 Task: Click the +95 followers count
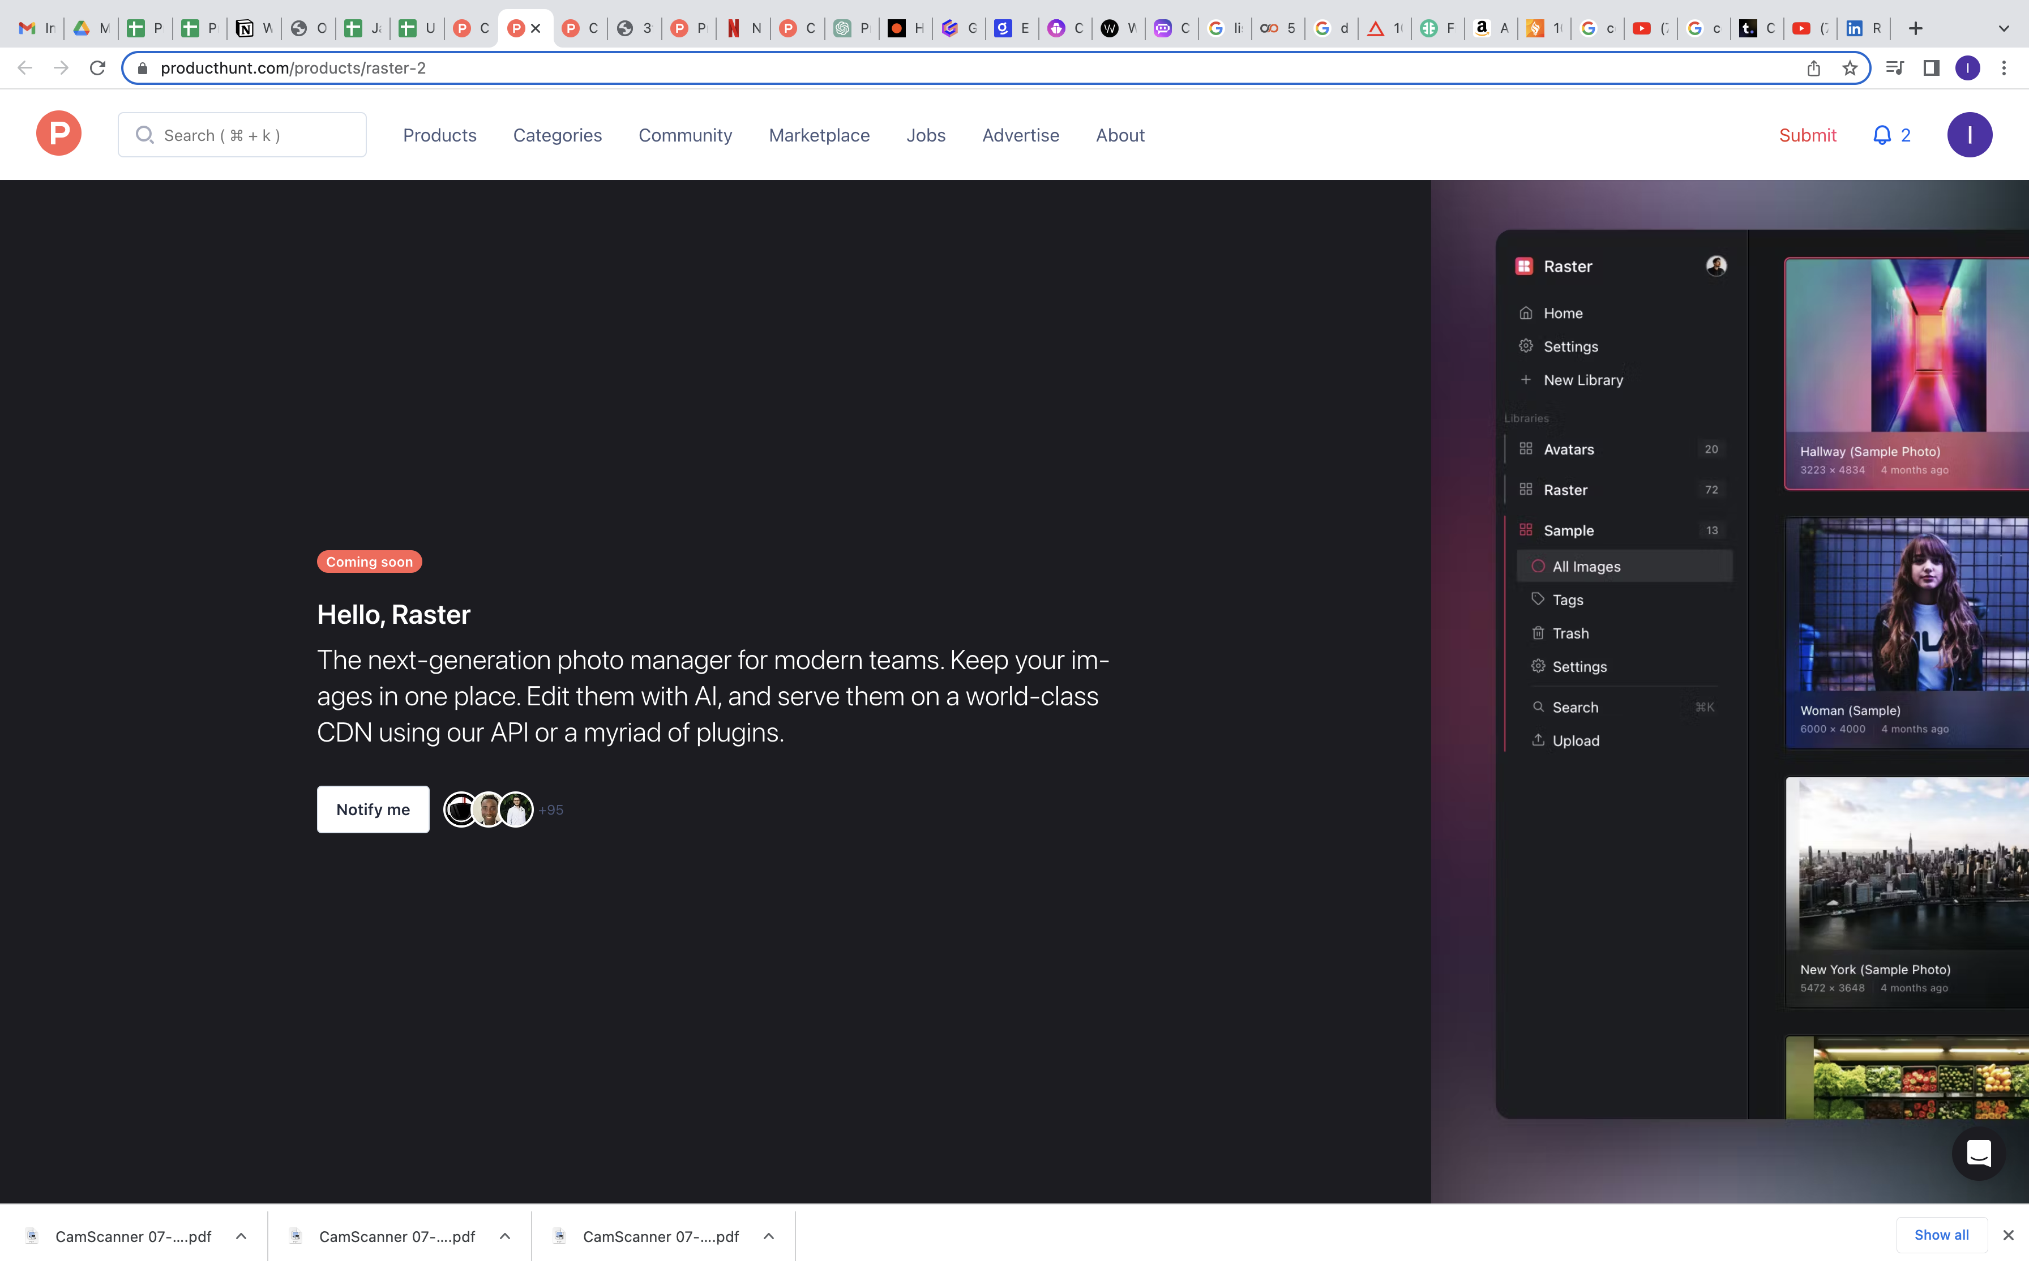[x=551, y=810]
